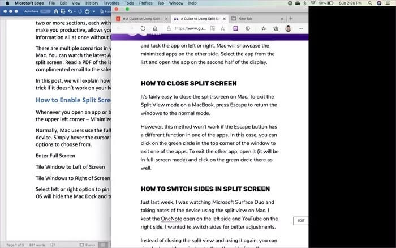Click the 1Password icon in macOS menu bar
The image size is (396, 248).
[x=290, y=3]
